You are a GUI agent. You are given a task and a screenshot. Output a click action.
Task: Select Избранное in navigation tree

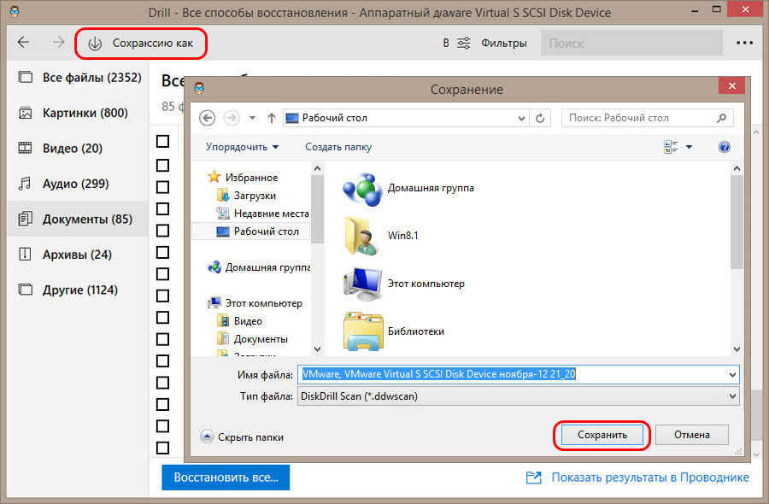click(x=243, y=178)
